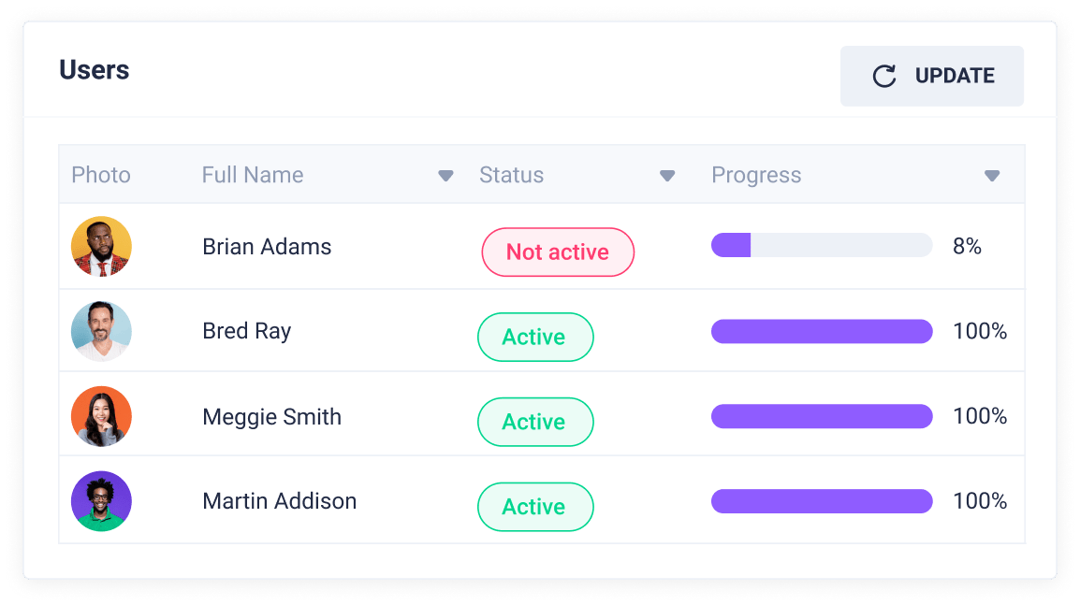Click the name Meggie Smith
Screen dimensions: 1080x605
pyautogui.click(x=271, y=416)
